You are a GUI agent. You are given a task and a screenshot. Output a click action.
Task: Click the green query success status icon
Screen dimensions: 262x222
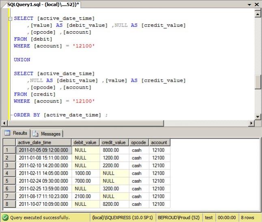pyautogui.click(x=5, y=218)
